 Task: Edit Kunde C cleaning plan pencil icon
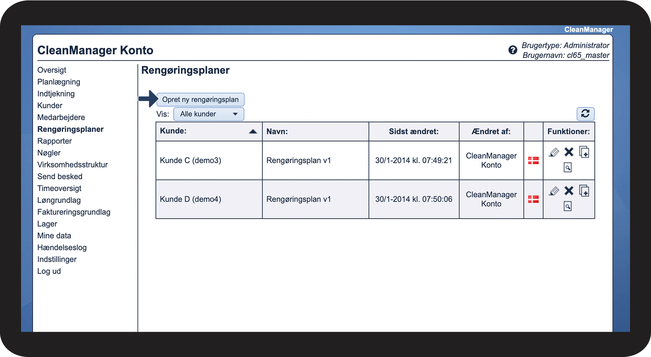[x=554, y=152]
